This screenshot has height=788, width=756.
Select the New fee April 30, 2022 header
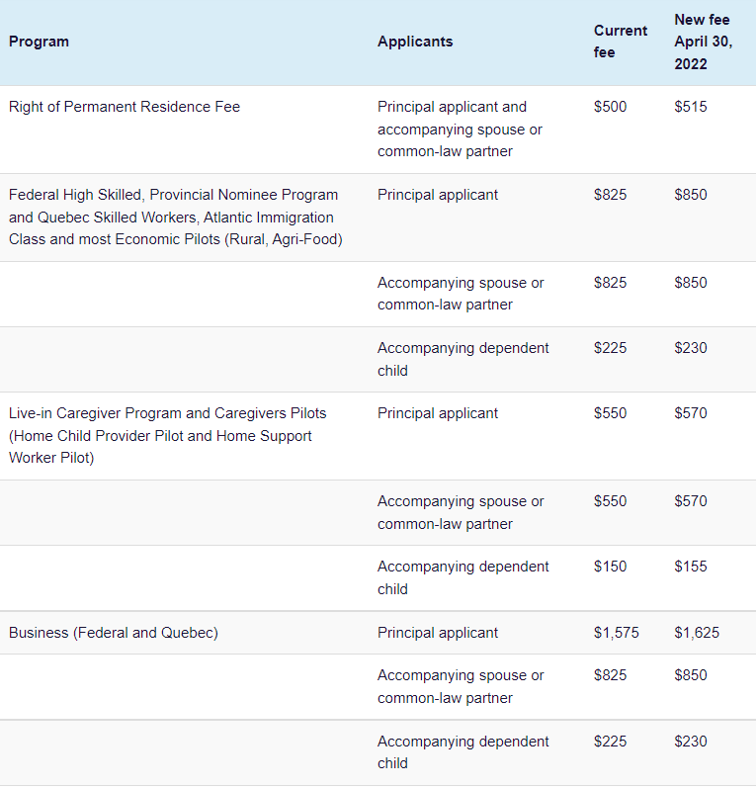tap(703, 42)
